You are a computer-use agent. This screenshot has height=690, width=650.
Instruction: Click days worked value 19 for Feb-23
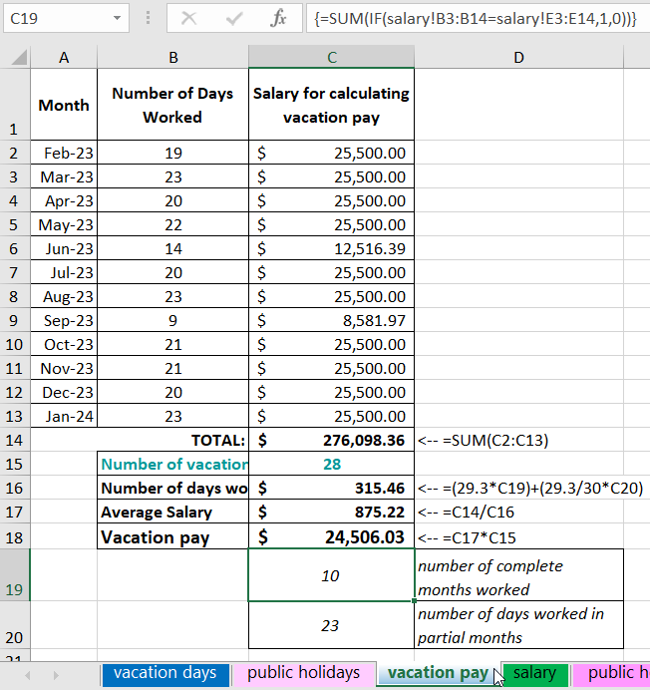[172, 153]
